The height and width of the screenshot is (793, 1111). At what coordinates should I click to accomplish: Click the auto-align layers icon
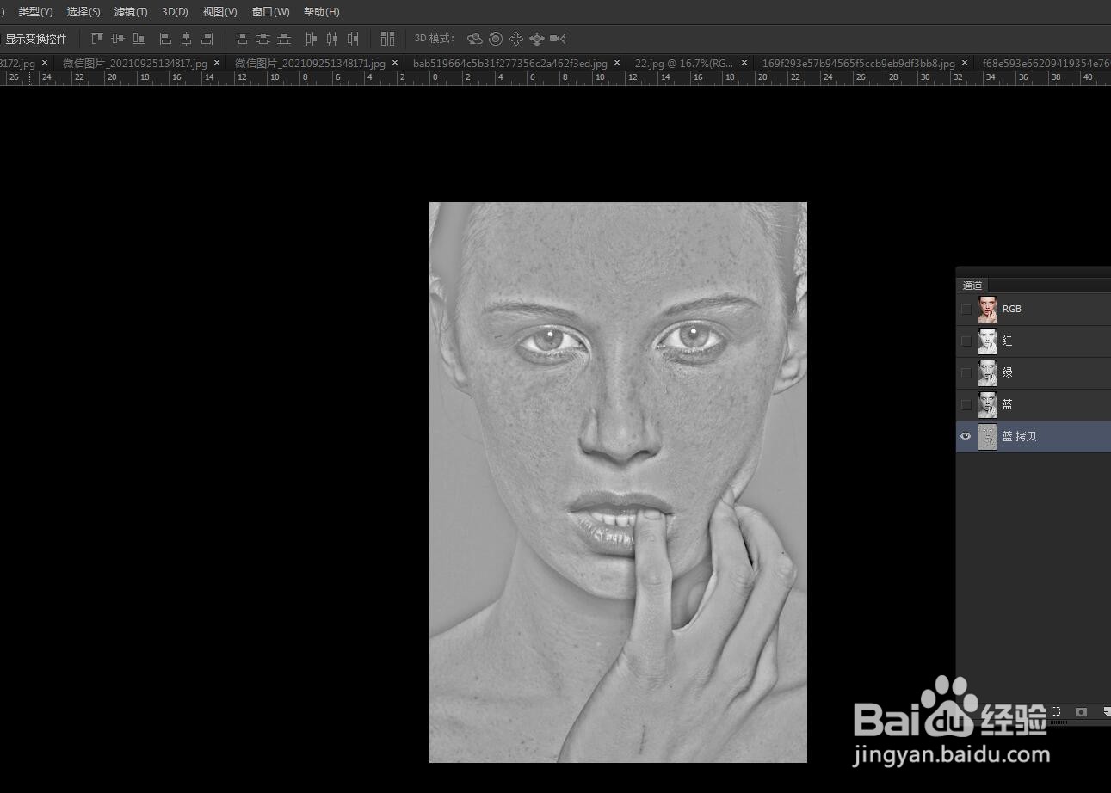point(388,39)
